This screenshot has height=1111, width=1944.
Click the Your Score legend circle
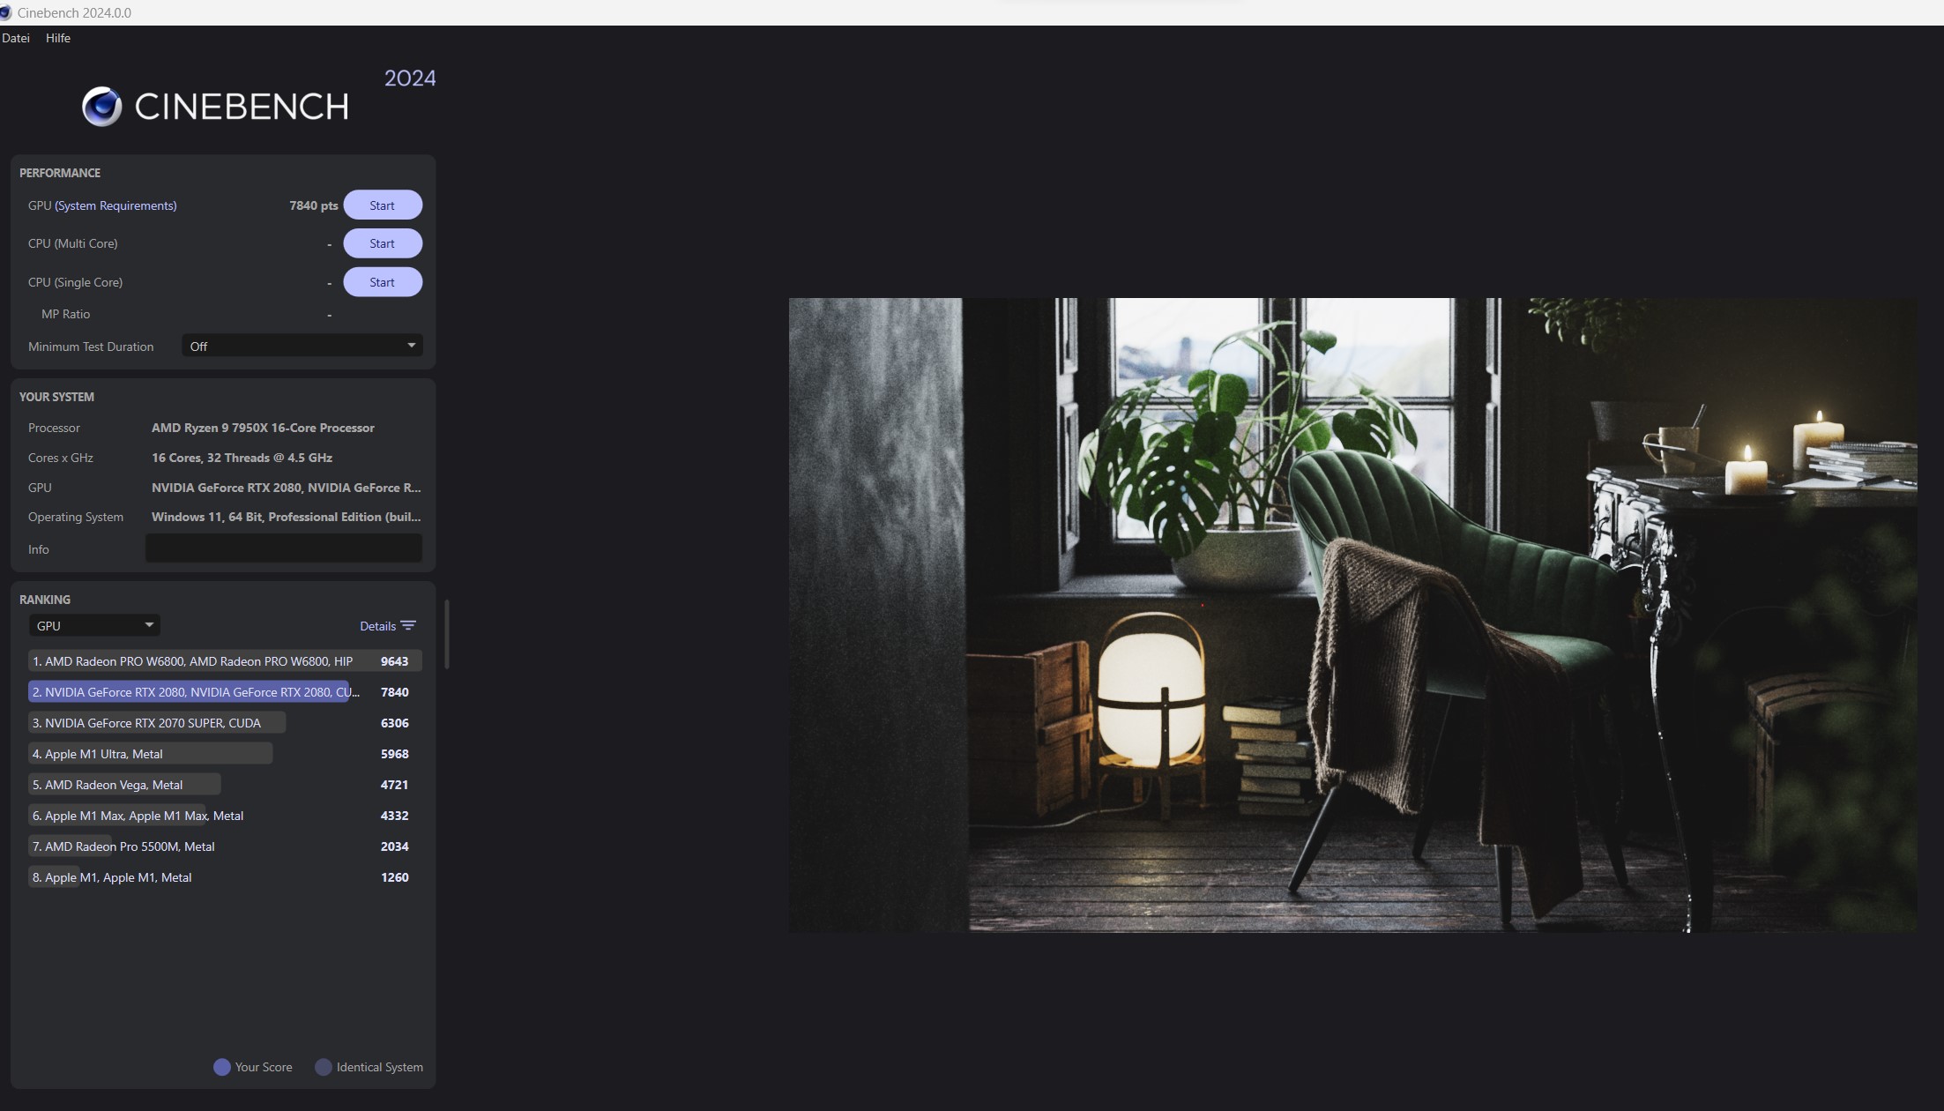point(222,1067)
